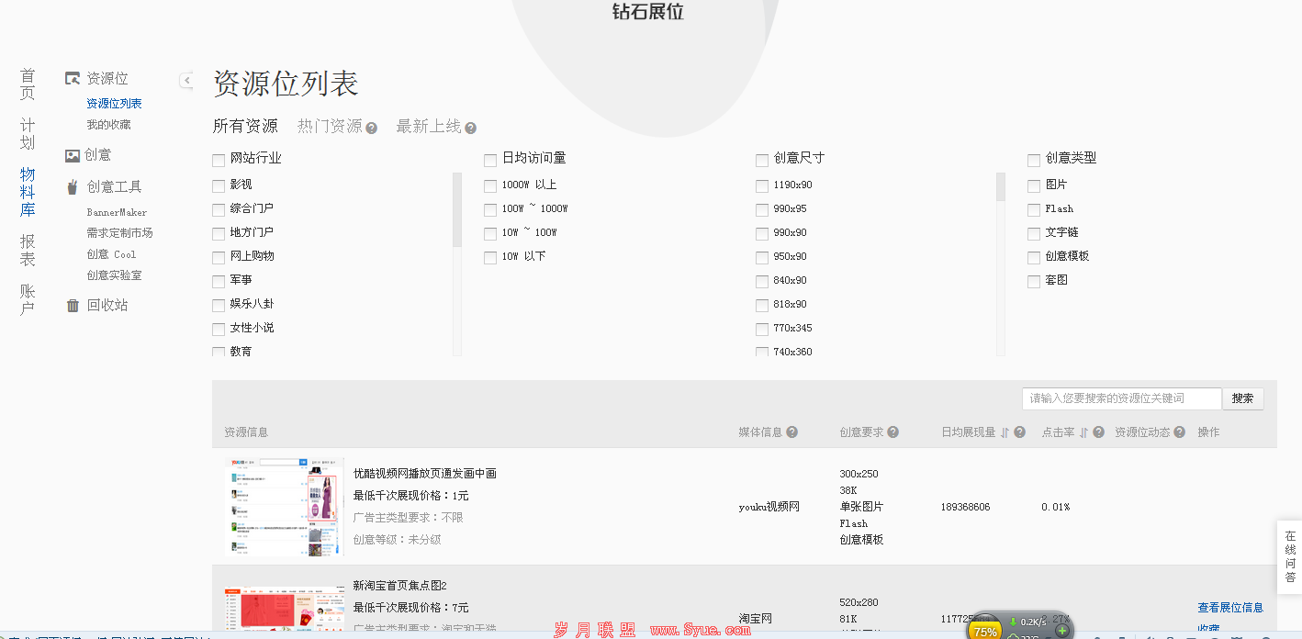
Task: Check the 770x345 size checkbox
Action: [762, 330]
